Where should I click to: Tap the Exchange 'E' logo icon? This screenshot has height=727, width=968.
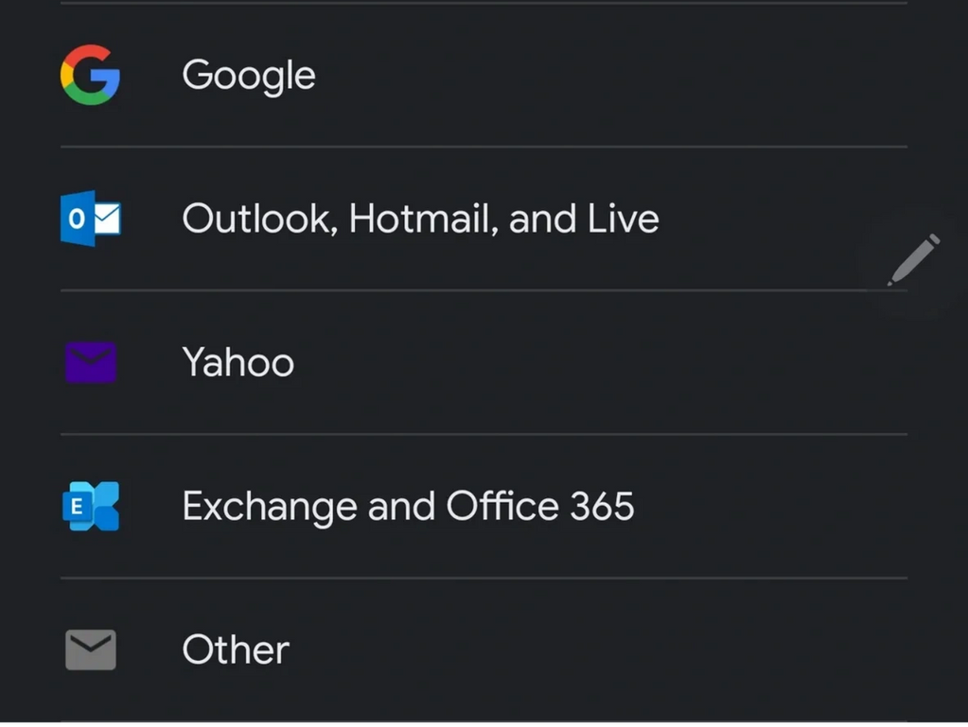coord(91,506)
